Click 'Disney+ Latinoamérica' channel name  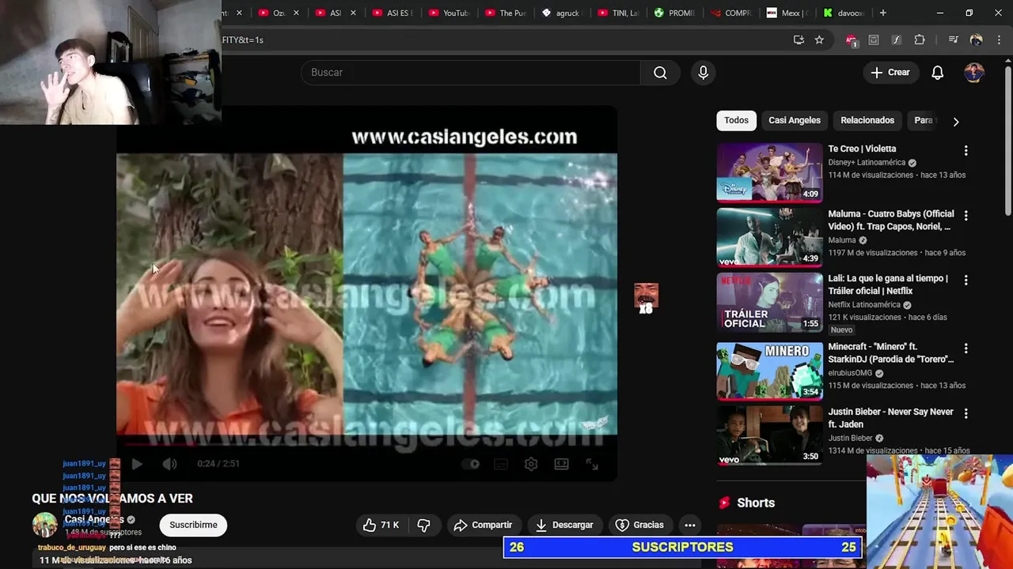(867, 163)
